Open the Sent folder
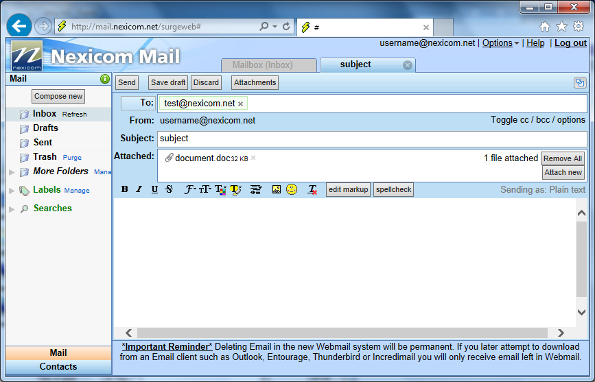 (43, 143)
